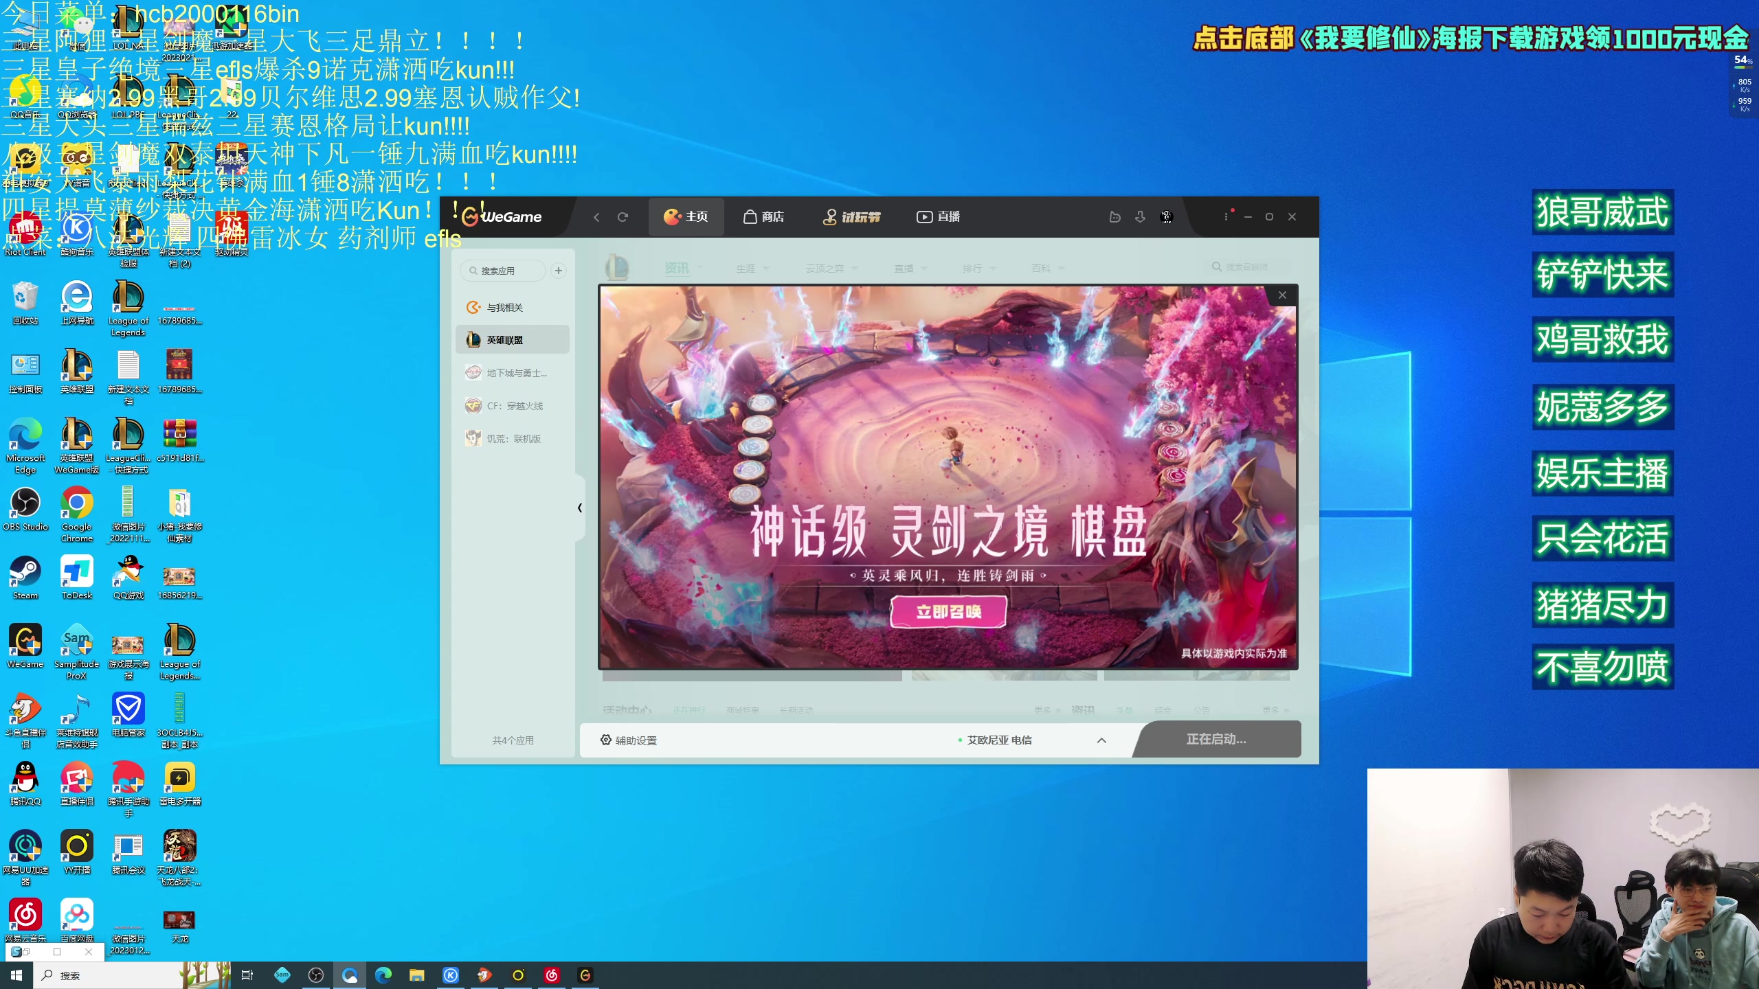Open OBS Studio desktop shortcut
This screenshot has height=989, width=1759.
tap(25, 510)
